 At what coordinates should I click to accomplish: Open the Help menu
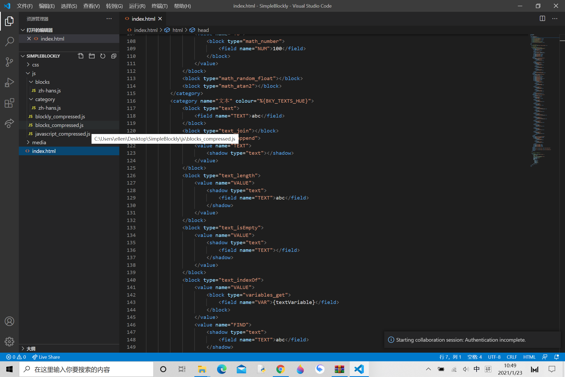click(x=182, y=6)
